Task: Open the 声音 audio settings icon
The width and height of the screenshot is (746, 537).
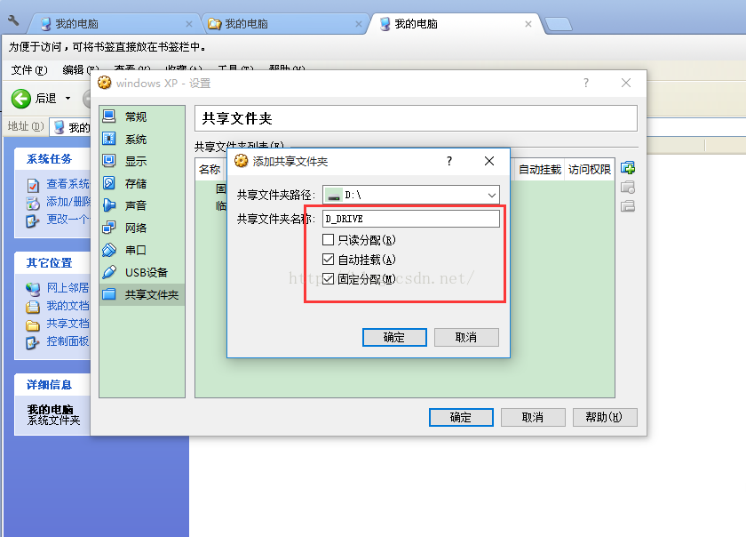Action: 109,205
